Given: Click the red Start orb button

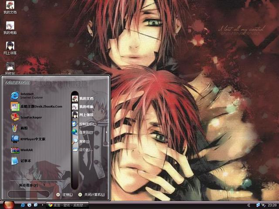Looking at the screenshot, I should [8, 205].
